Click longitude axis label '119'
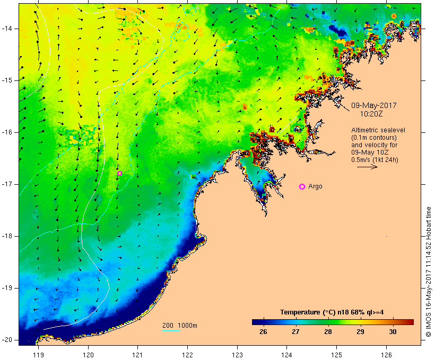Viewport: 435px width, 360px height. tap(38, 355)
